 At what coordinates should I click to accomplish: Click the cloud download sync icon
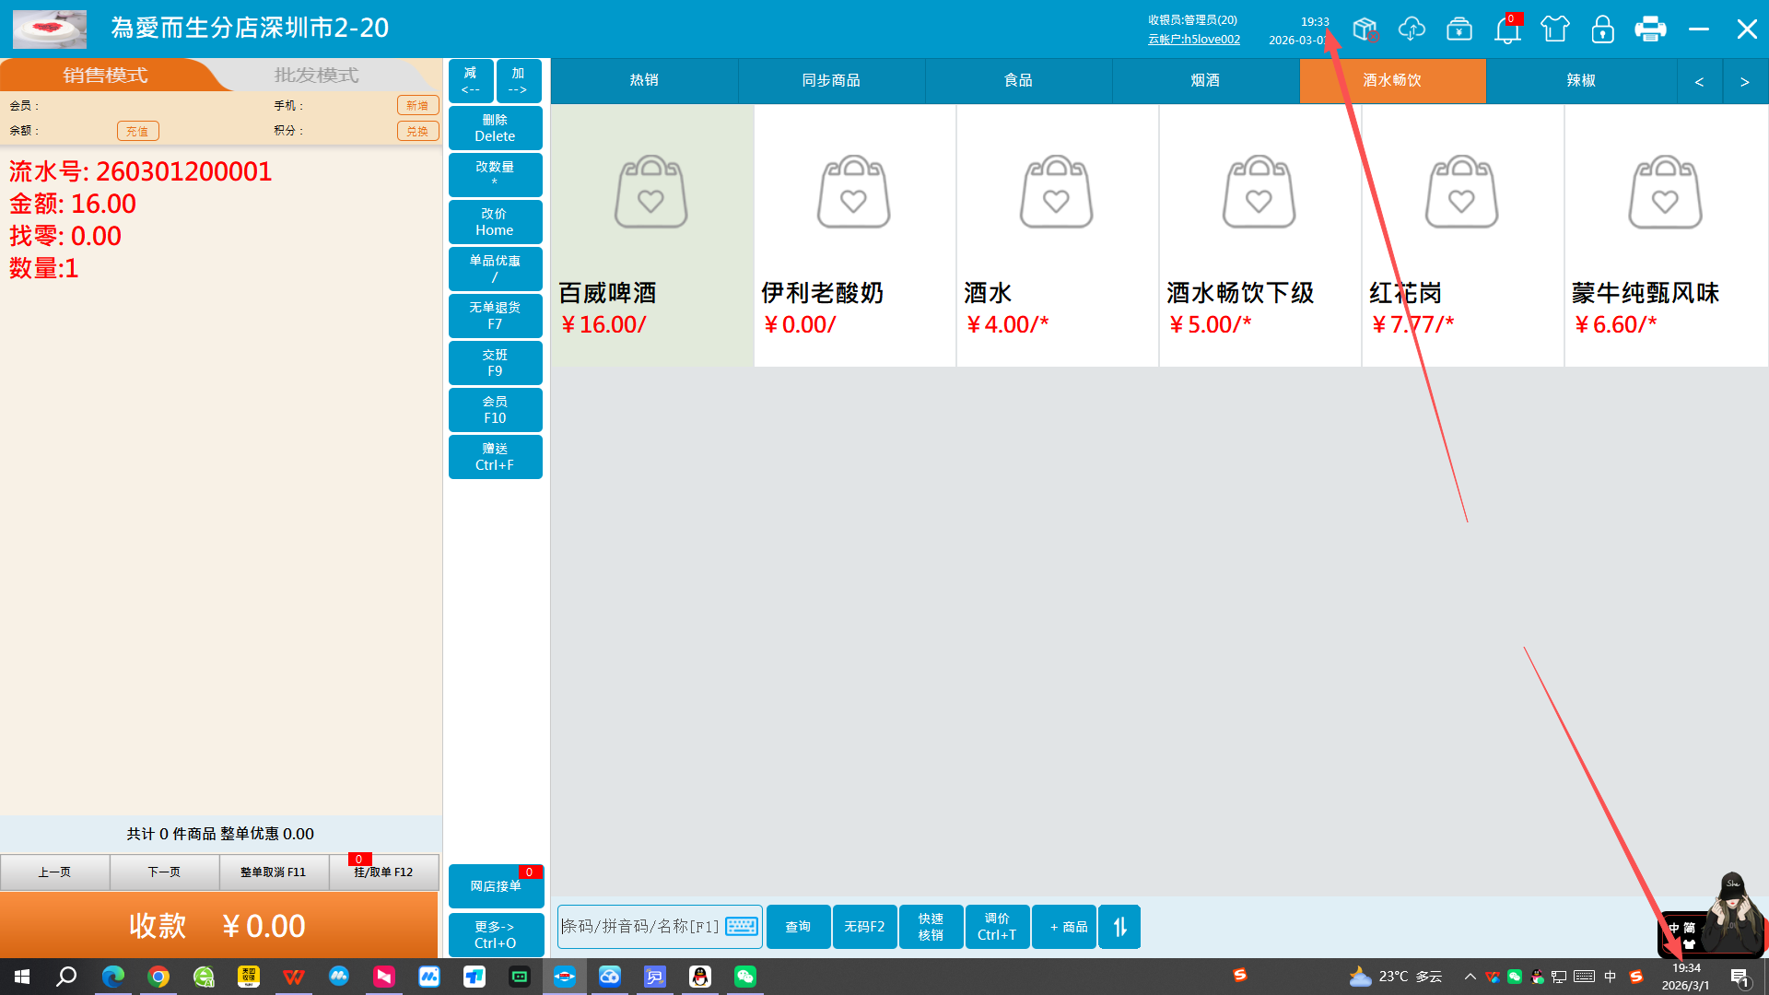(x=1412, y=29)
